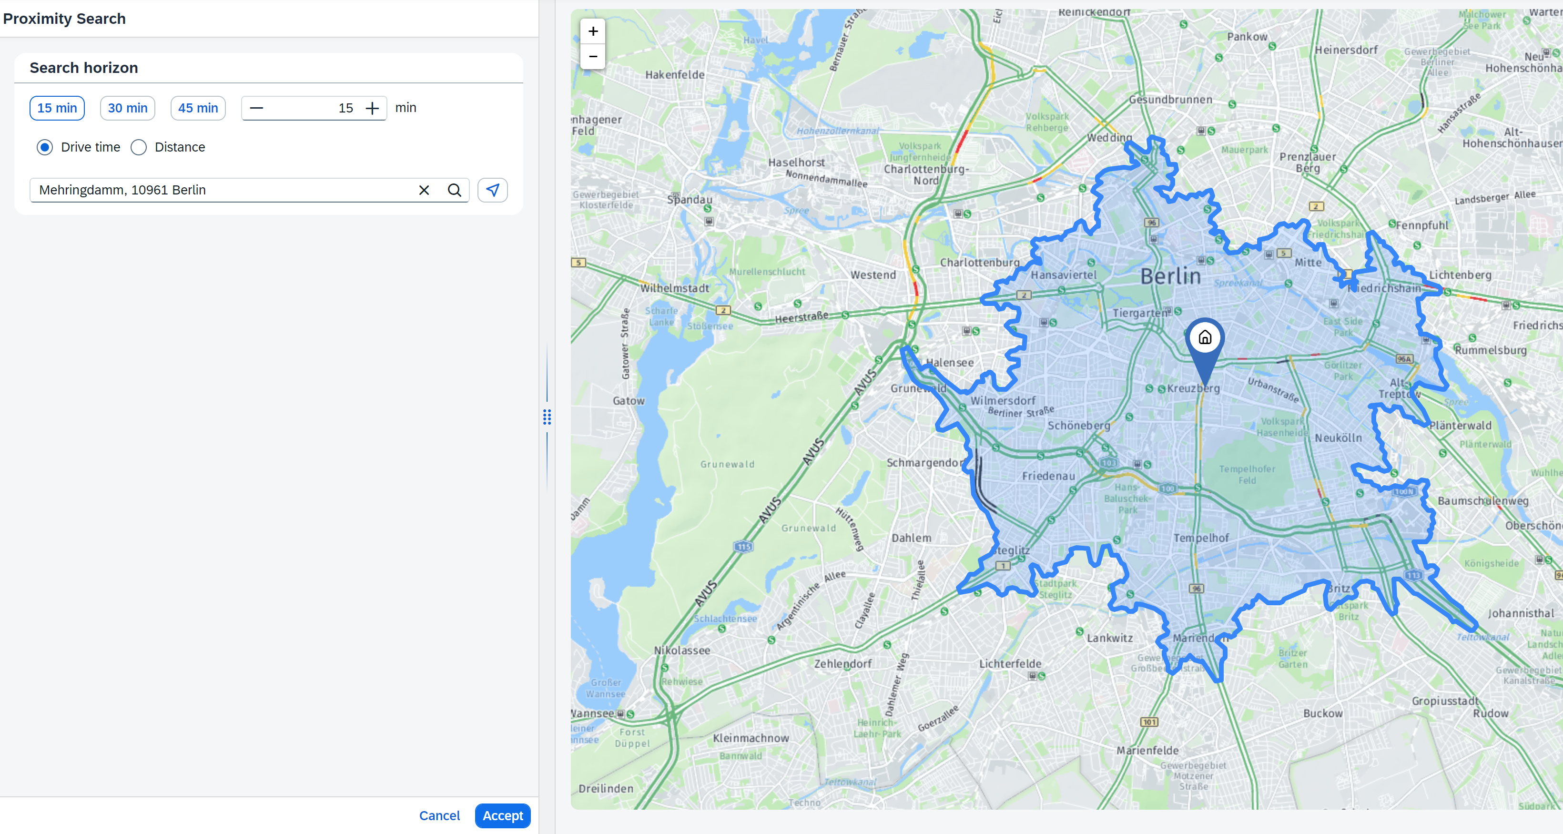Screen dimensions: 1563x834
Task: Click the Friedenau label on map
Action: point(1048,476)
